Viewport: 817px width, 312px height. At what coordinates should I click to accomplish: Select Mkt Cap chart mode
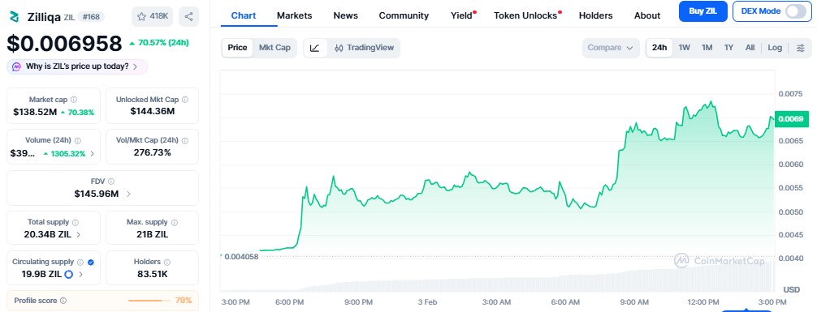[x=274, y=48]
